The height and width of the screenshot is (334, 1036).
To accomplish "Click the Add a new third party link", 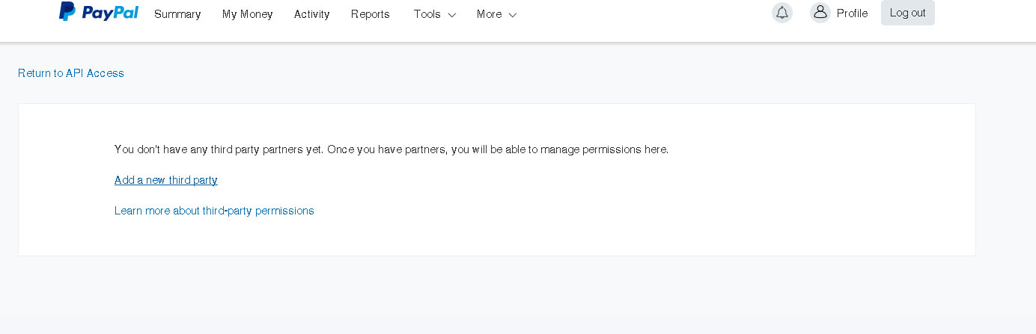I will (x=166, y=180).
